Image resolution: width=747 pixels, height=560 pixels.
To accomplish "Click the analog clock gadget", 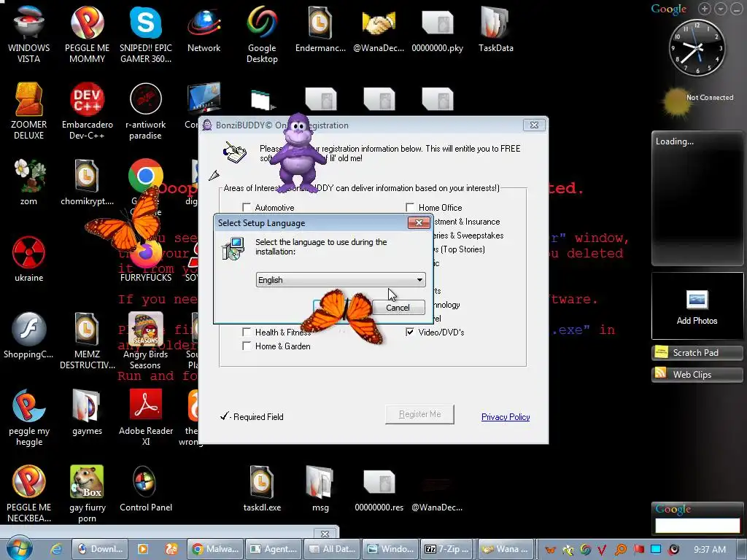I will pyautogui.click(x=697, y=47).
